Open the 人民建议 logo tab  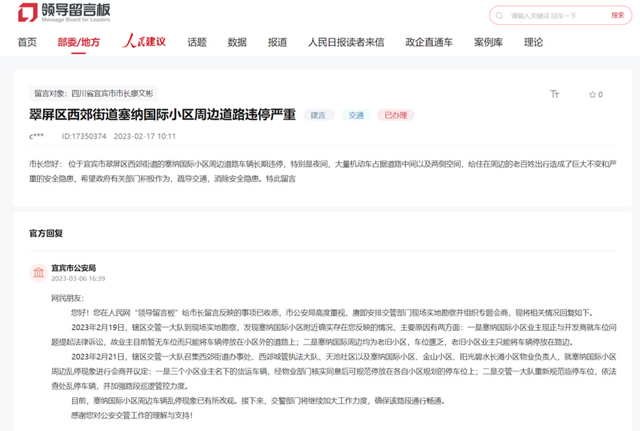(x=144, y=42)
